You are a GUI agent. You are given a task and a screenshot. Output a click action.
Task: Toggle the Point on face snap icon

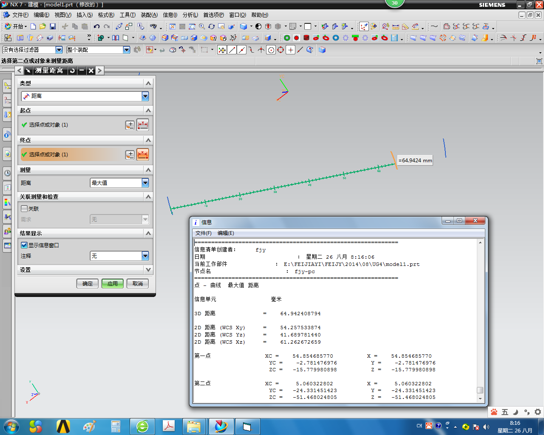pyautogui.click(x=310, y=50)
